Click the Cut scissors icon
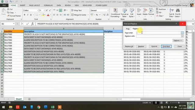This screenshot has height=110, width=195. [8, 9]
